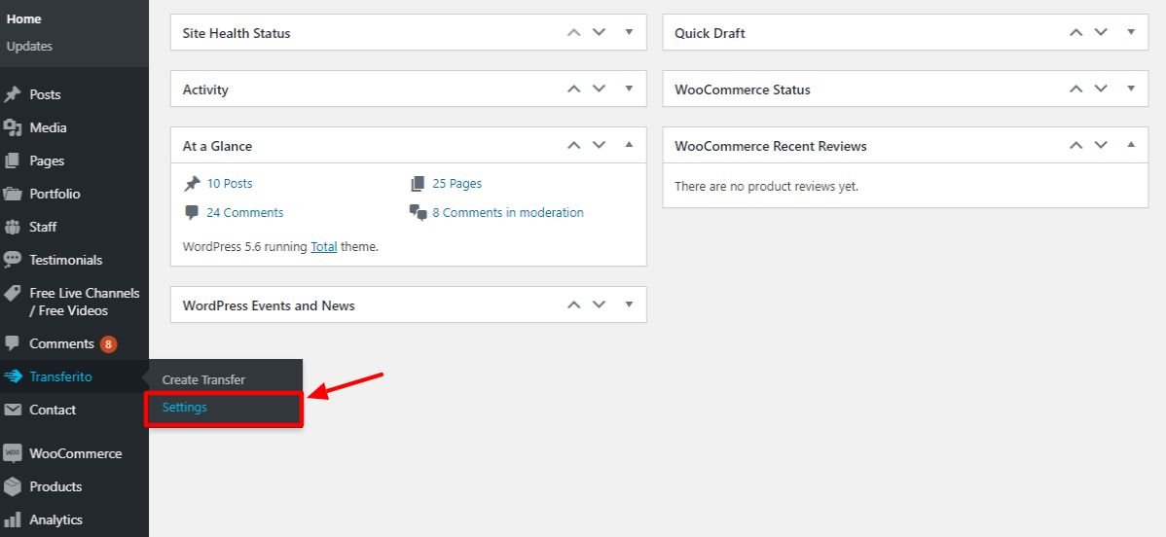1166x537 pixels.
Task: Click the Transferito arrow logo icon
Action: tap(13, 377)
